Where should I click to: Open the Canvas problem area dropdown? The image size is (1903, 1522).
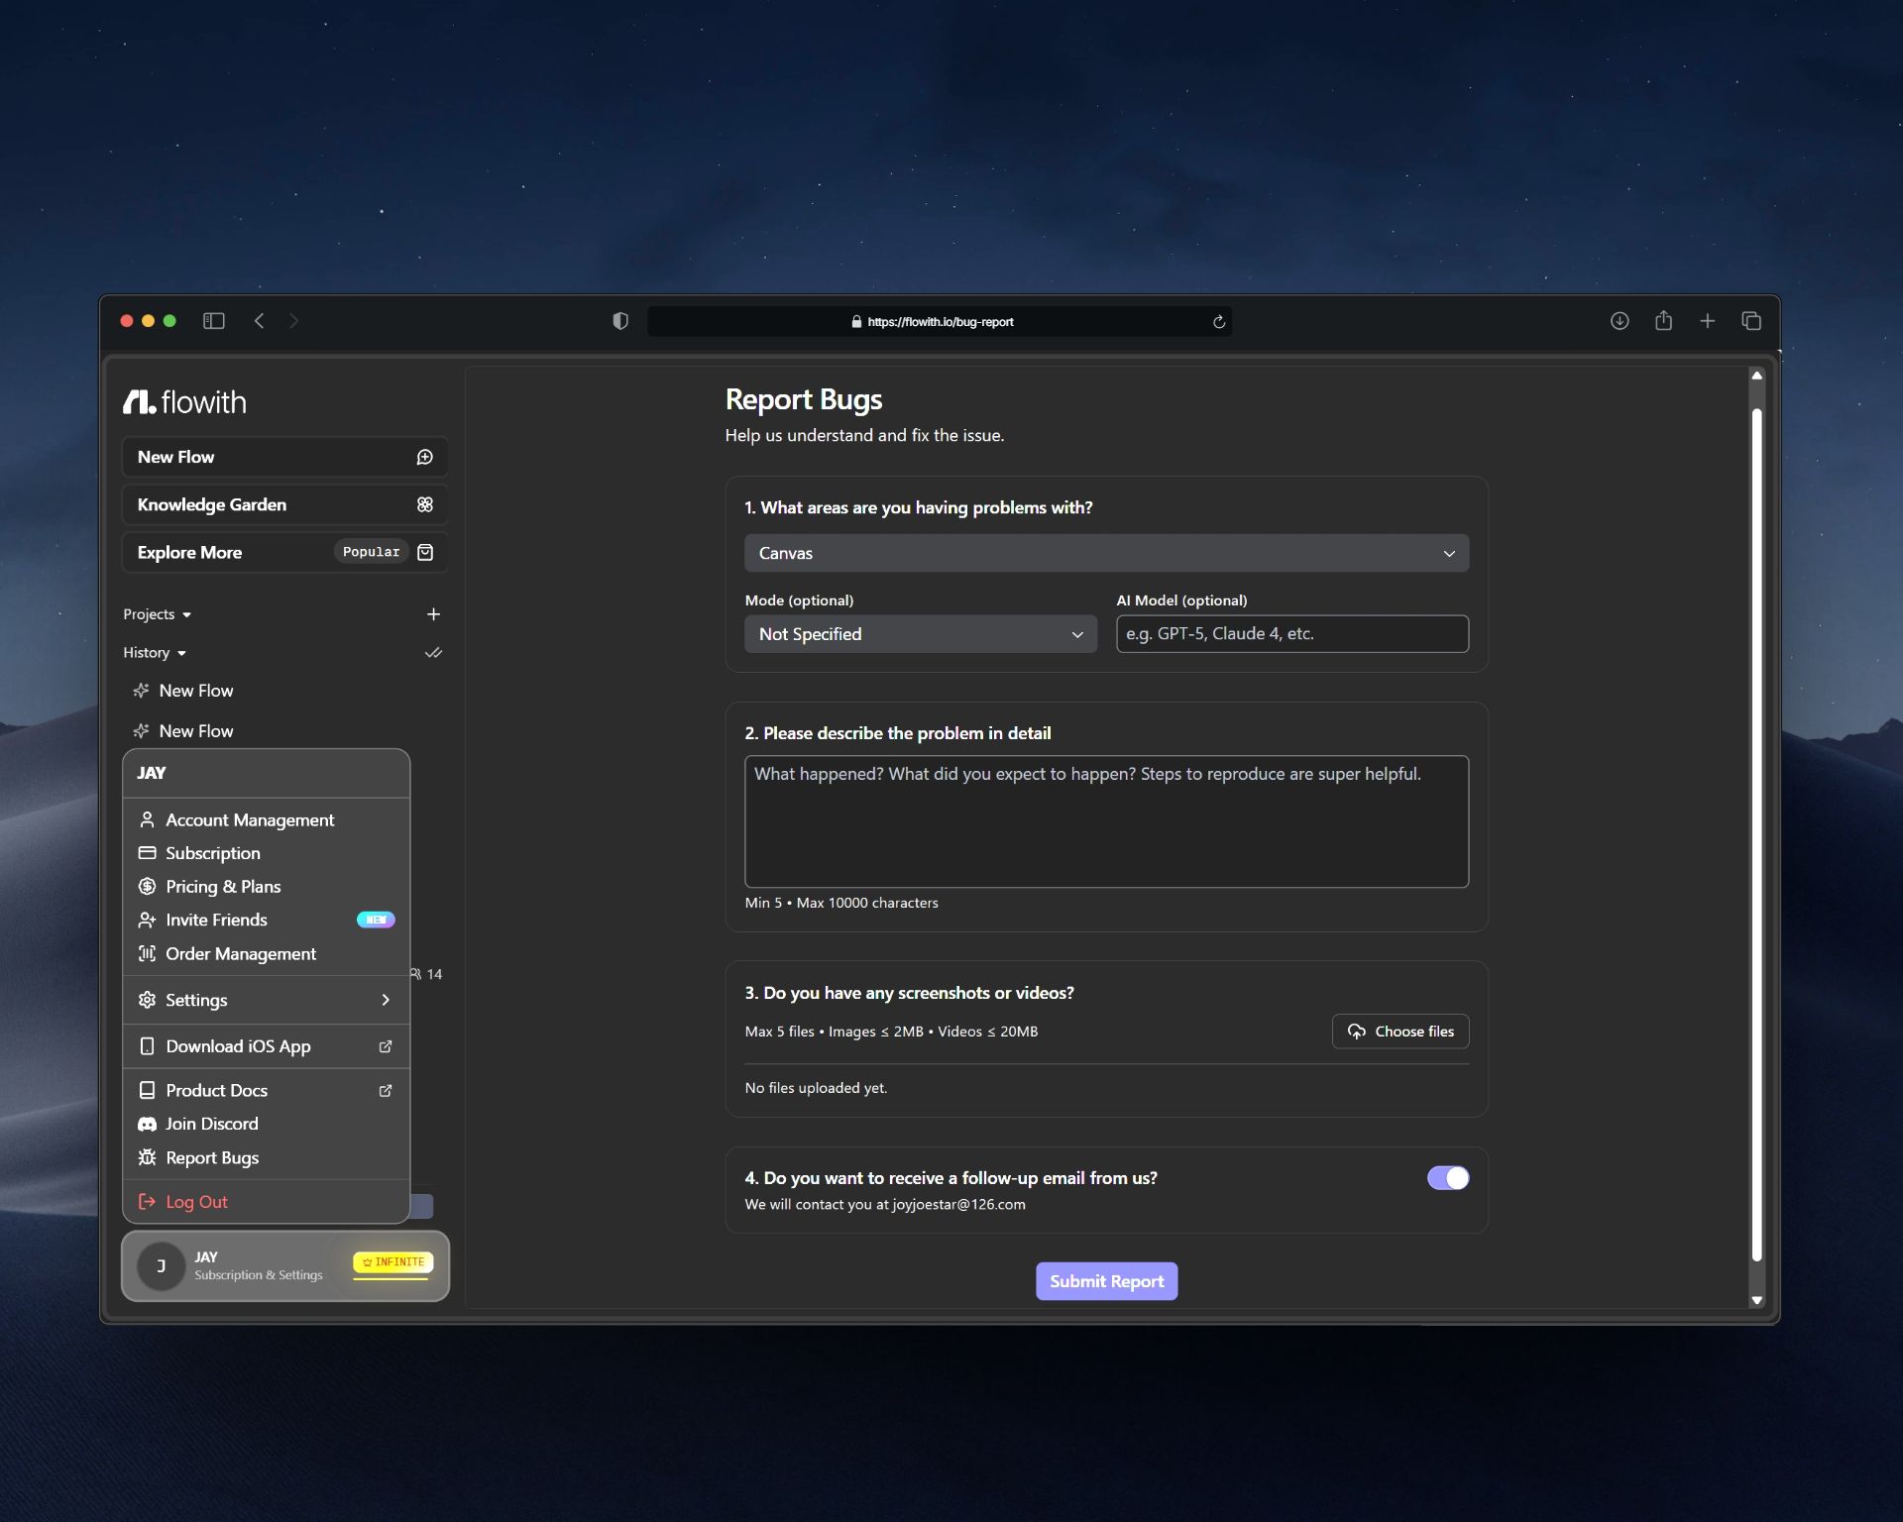pyautogui.click(x=1106, y=553)
